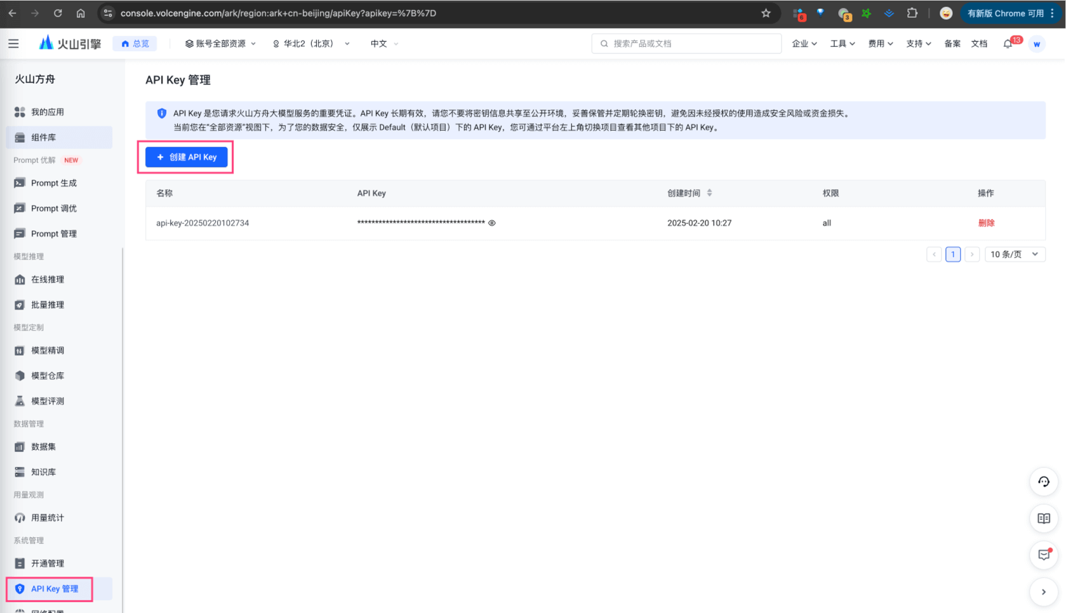
Task: Focus the 搜索产品或文档 search field
Action: pos(686,43)
